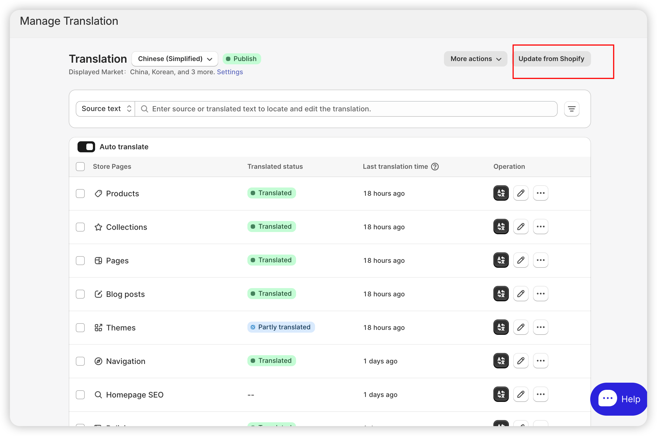Viewport: 657px width, 436px height.
Task: Open the Source text selector
Action: click(105, 109)
